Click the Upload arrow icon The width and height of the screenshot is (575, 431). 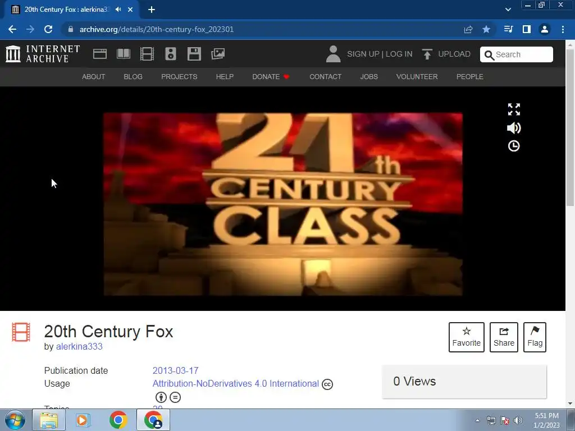tap(427, 54)
